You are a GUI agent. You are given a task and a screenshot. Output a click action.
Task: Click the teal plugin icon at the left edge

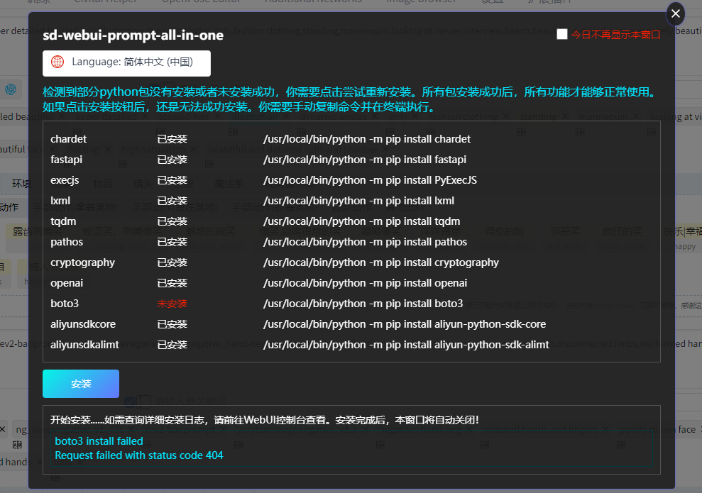tap(9, 90)
